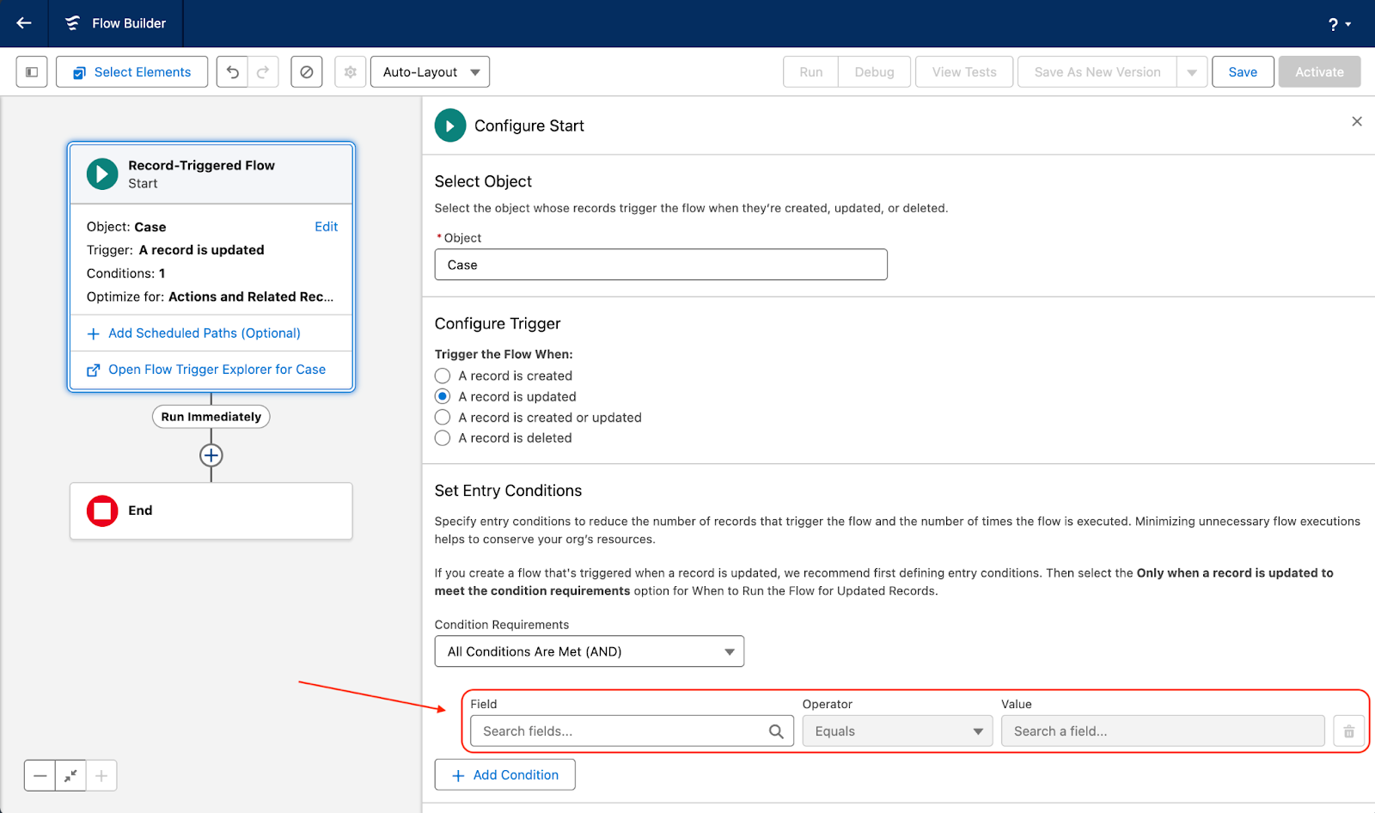Toggle the left toolbox panel icon

click(32, 72)
